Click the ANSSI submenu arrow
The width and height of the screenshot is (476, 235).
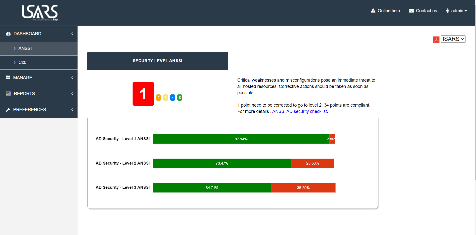pyautogui.click(x=15, y=48)
